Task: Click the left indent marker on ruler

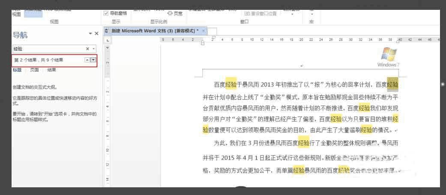Action: 203,43
